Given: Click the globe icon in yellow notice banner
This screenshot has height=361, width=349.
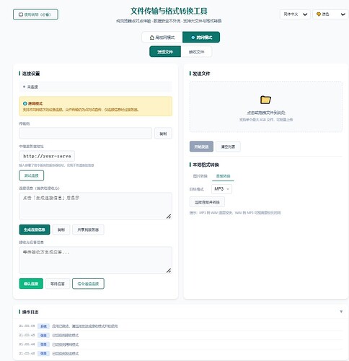Looking at the screenshot, I should [x=25, y=103].
